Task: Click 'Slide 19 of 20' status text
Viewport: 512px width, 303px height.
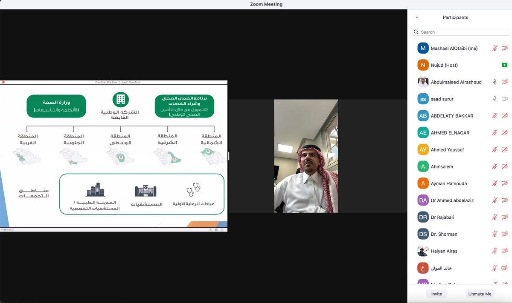Action: (x=8, y=229)
